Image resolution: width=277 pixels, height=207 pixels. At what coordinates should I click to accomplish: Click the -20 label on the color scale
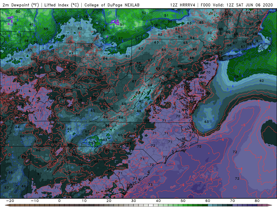[10, 201]
